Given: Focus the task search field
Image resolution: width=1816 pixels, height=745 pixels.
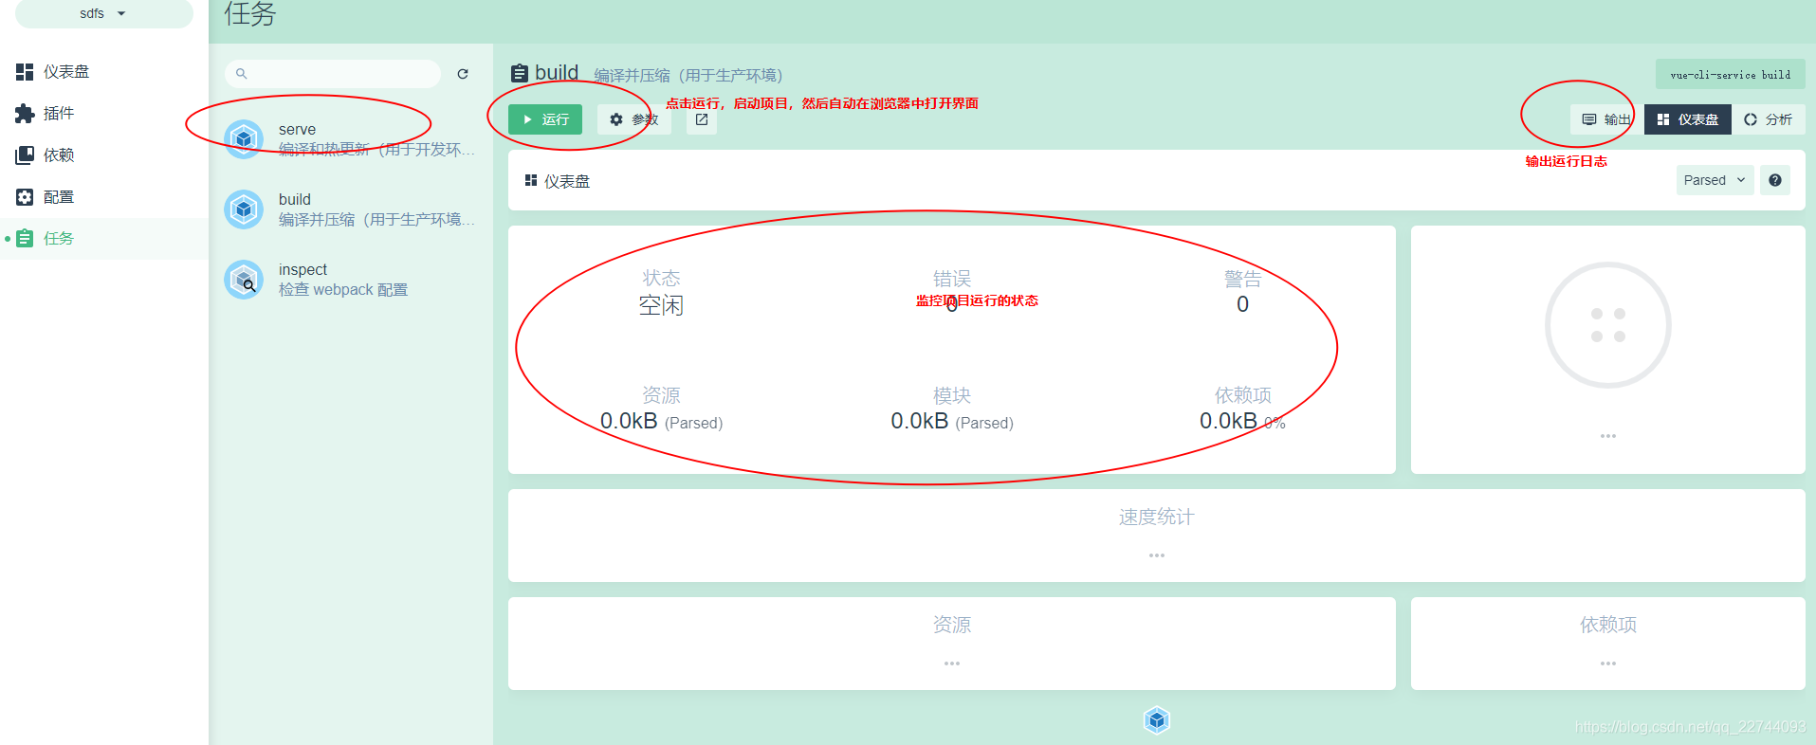Looking at the screenshot, I should [333, 74].
